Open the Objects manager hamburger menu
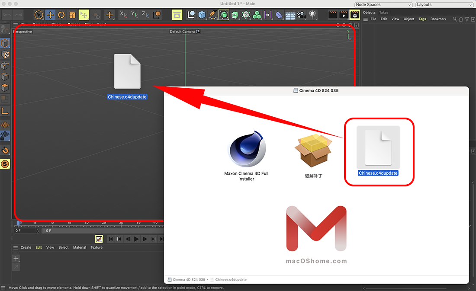This screenshot has height=291, width=476. [x=366, y=19]
